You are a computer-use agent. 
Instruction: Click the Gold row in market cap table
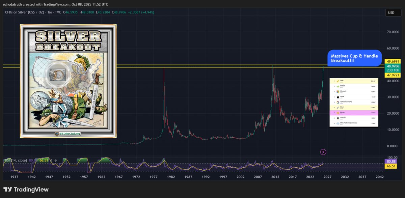[354, 81]
